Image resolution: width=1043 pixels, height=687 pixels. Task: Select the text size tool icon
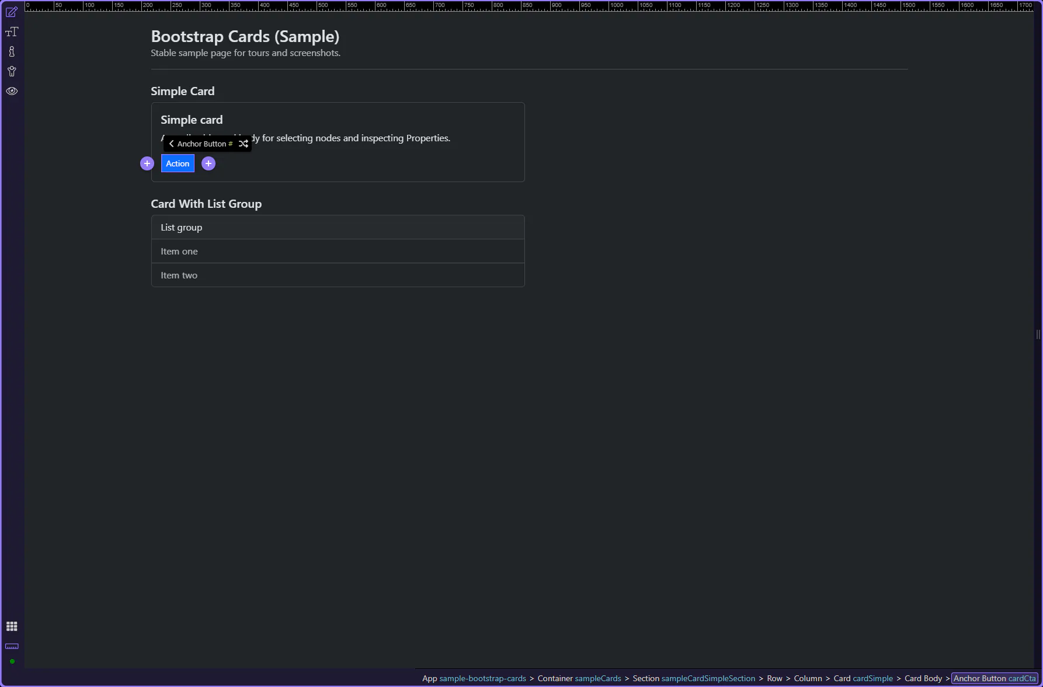12,32
